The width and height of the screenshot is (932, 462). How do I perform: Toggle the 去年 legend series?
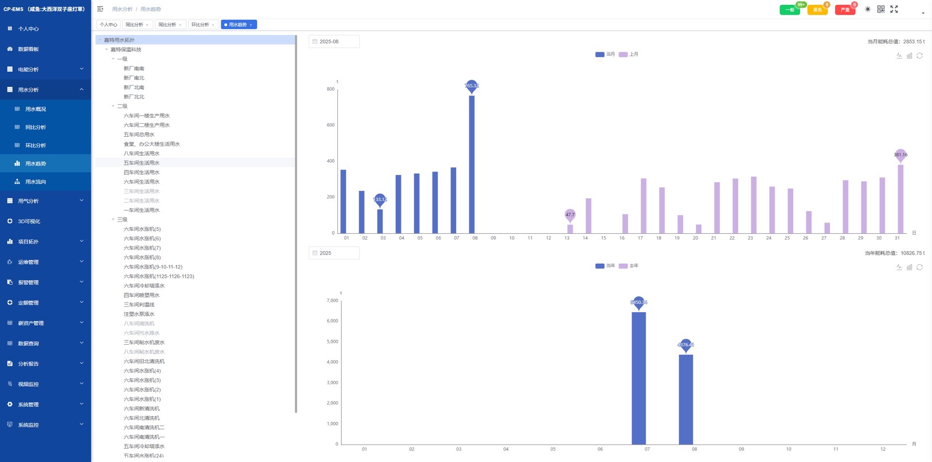629,266
